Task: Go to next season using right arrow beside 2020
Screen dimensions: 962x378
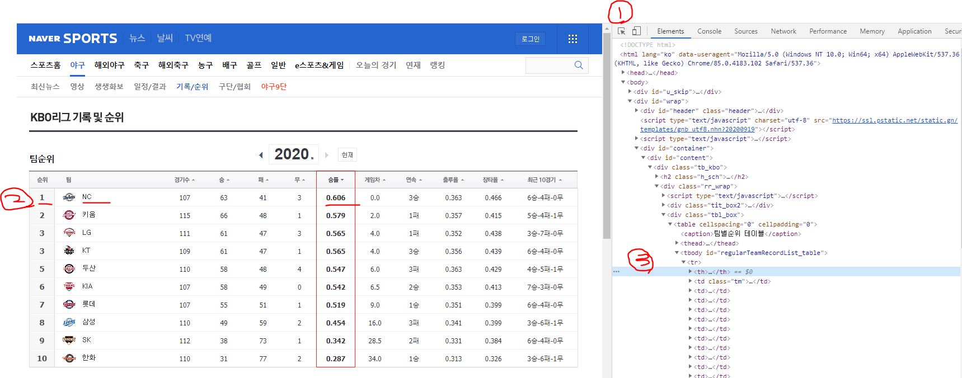Action: point(327,155)
